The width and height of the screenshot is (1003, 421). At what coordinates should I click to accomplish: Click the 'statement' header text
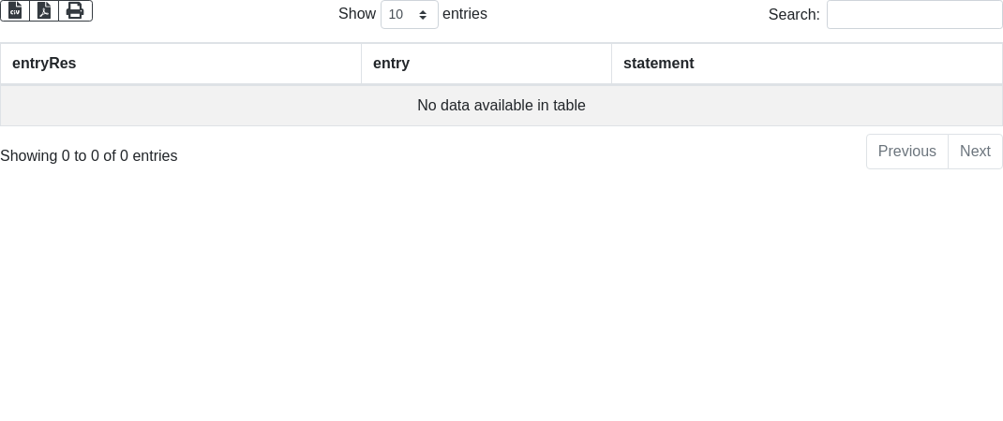point(658,64)
